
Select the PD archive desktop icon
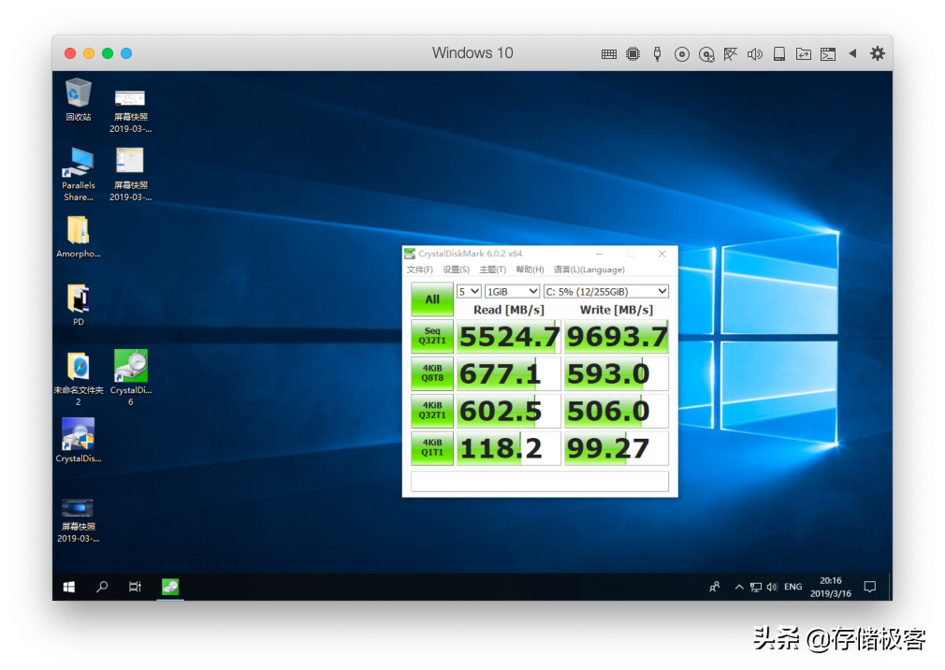pos(79,305)
